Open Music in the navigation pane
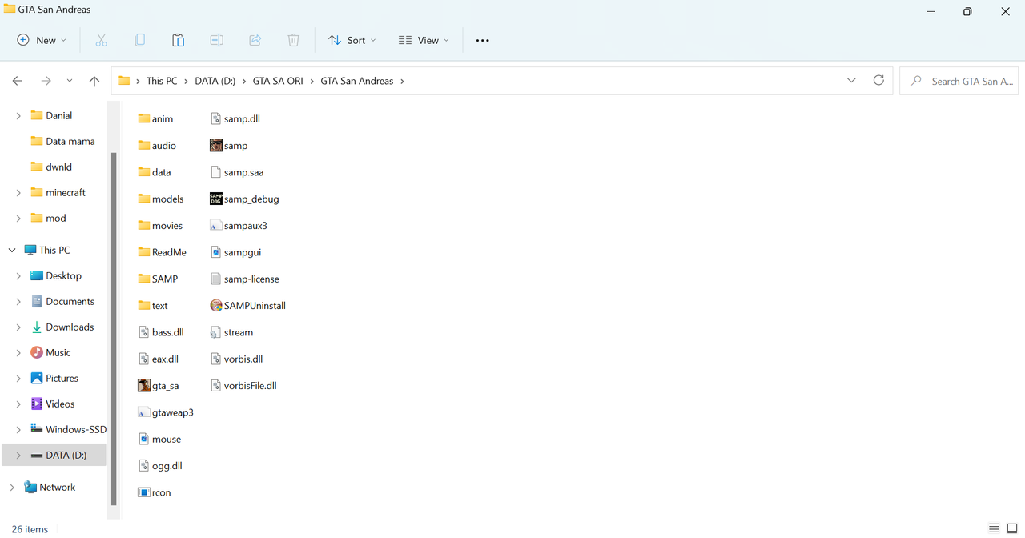 point(58,352)
